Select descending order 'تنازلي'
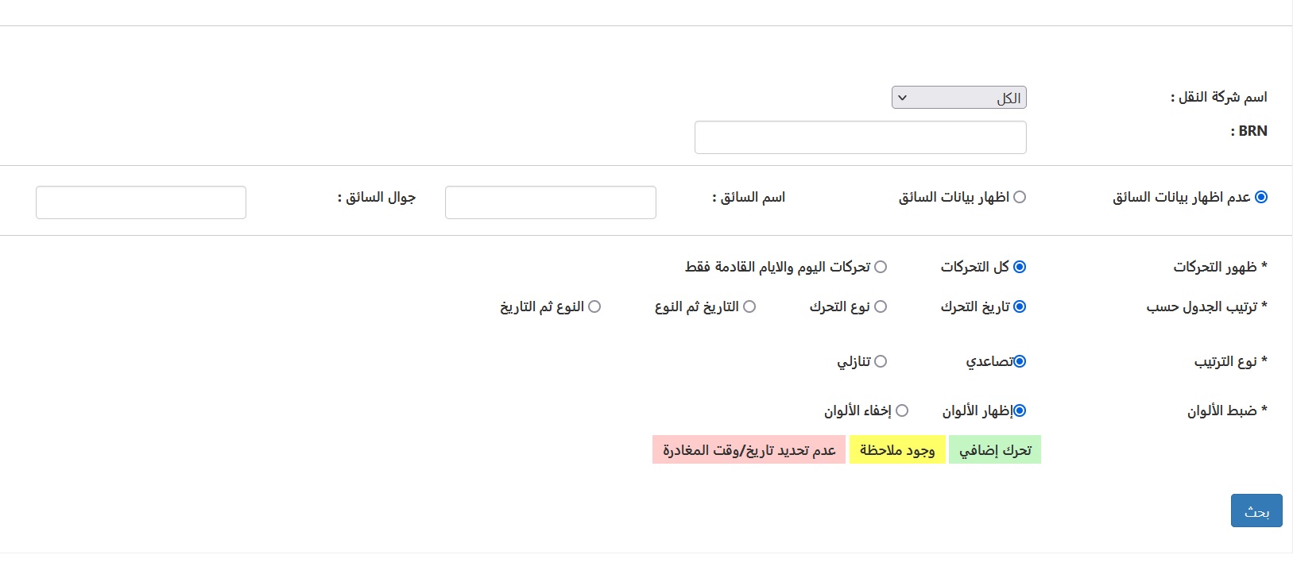The height and width of the screenshot is (578, 1293). [x=881, y=361]
